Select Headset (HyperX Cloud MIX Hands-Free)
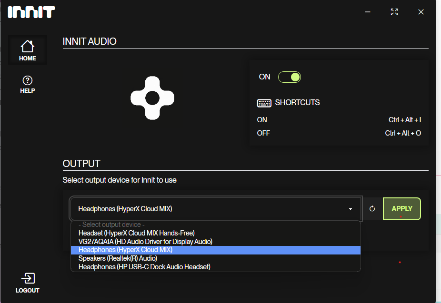The image size is (441, 303). point(137,233)
